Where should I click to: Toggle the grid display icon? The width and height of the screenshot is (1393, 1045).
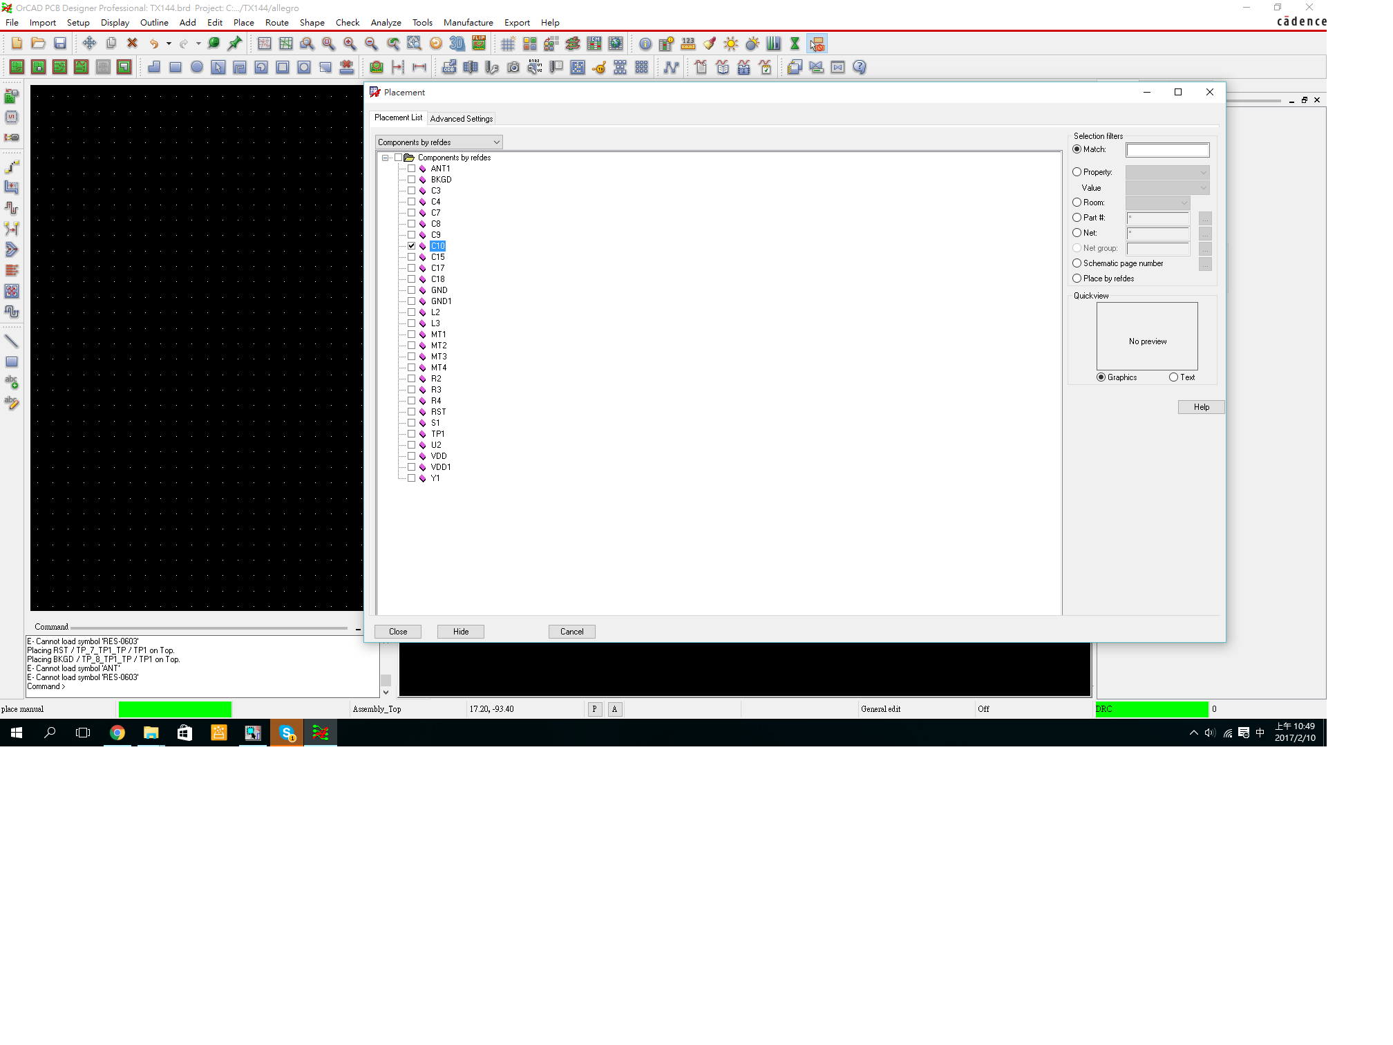coord(508,44)
